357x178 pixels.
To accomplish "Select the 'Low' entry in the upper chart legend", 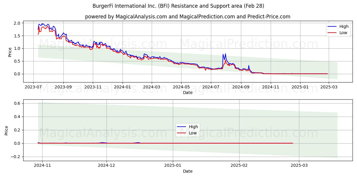I will (x=343, y=33).
